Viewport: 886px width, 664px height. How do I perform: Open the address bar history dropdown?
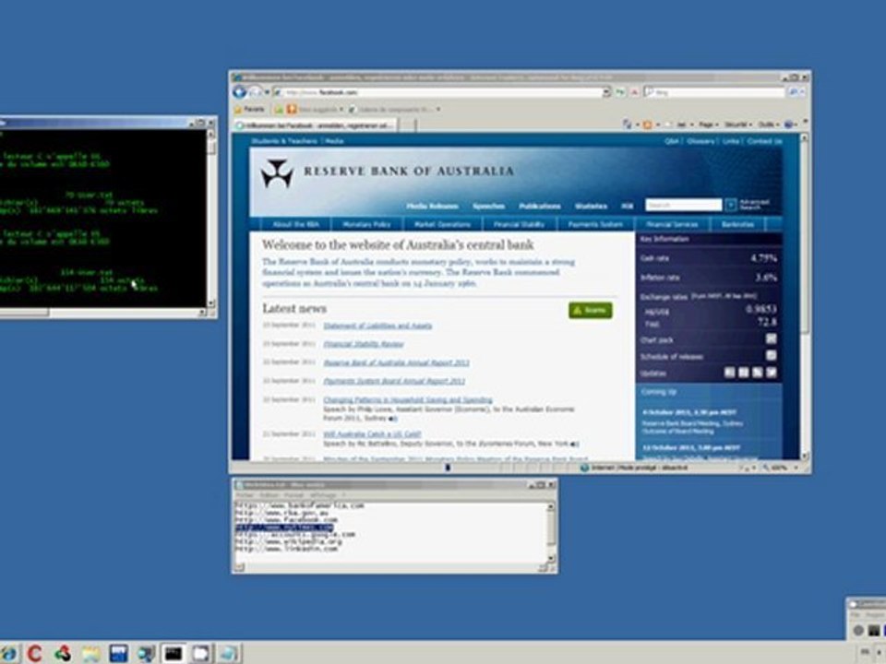coord(606,92)
